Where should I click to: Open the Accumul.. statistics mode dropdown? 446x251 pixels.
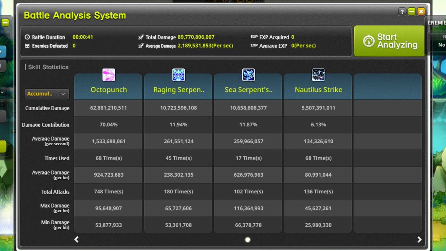point(47,94)
